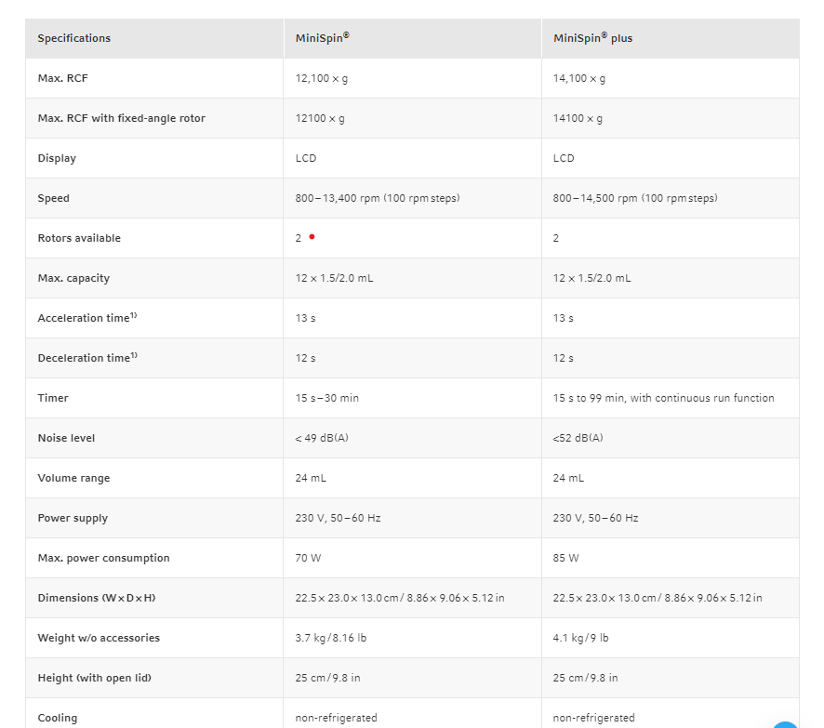The height and width of the screenshot is (728, 824).
Task: Click the blue floating button at bottom-right corner
Action: 787,724
